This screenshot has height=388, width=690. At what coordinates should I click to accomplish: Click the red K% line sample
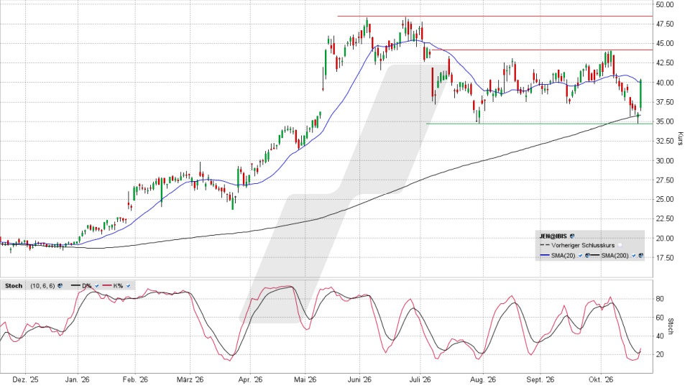[x=107, y=285]
